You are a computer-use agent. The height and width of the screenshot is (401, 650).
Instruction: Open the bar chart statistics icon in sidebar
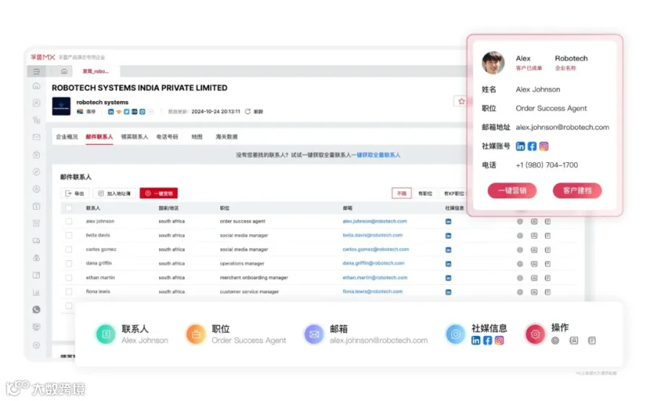37,292
